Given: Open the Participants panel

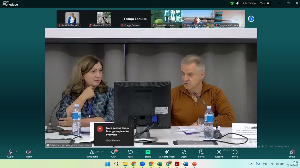Looking at the screenshot, I should coord(92,152).
